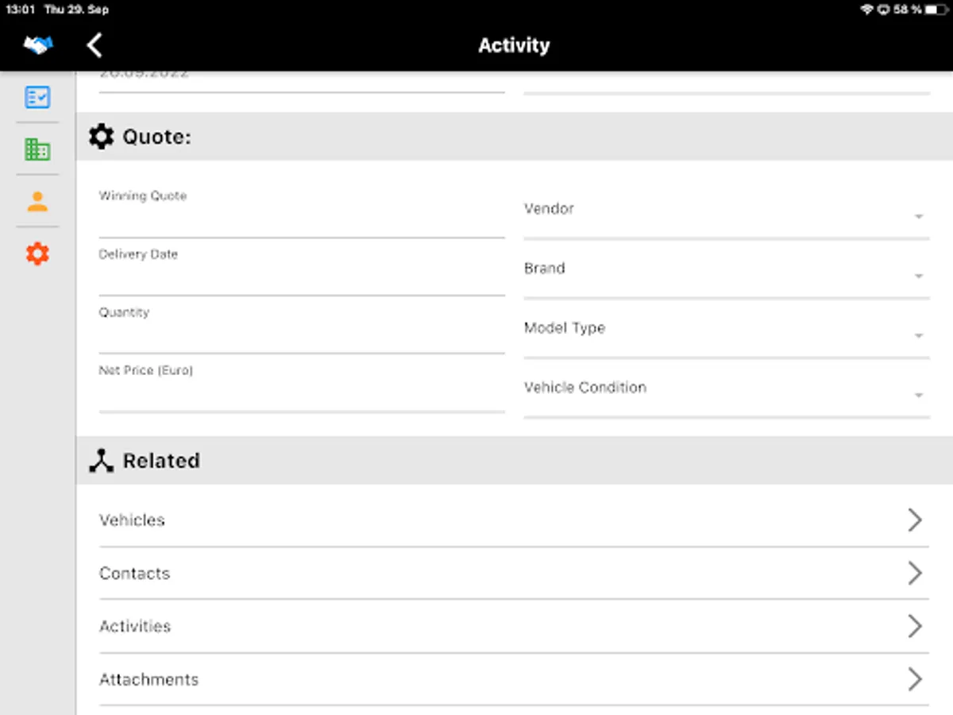Tap the handshake app logo icon
Viewport: 953px width, 715px height.
click(x=37, y=45)
